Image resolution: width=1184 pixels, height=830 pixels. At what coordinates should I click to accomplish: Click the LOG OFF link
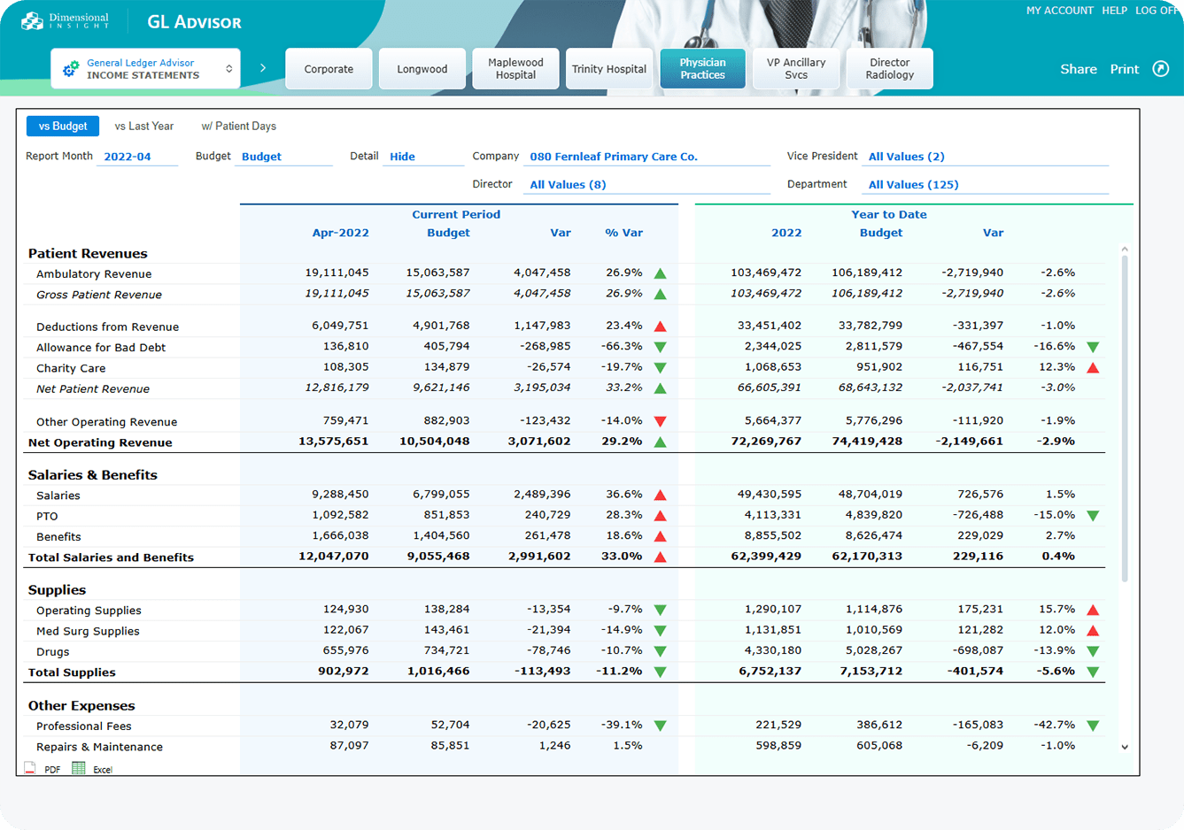point(1157,11)
